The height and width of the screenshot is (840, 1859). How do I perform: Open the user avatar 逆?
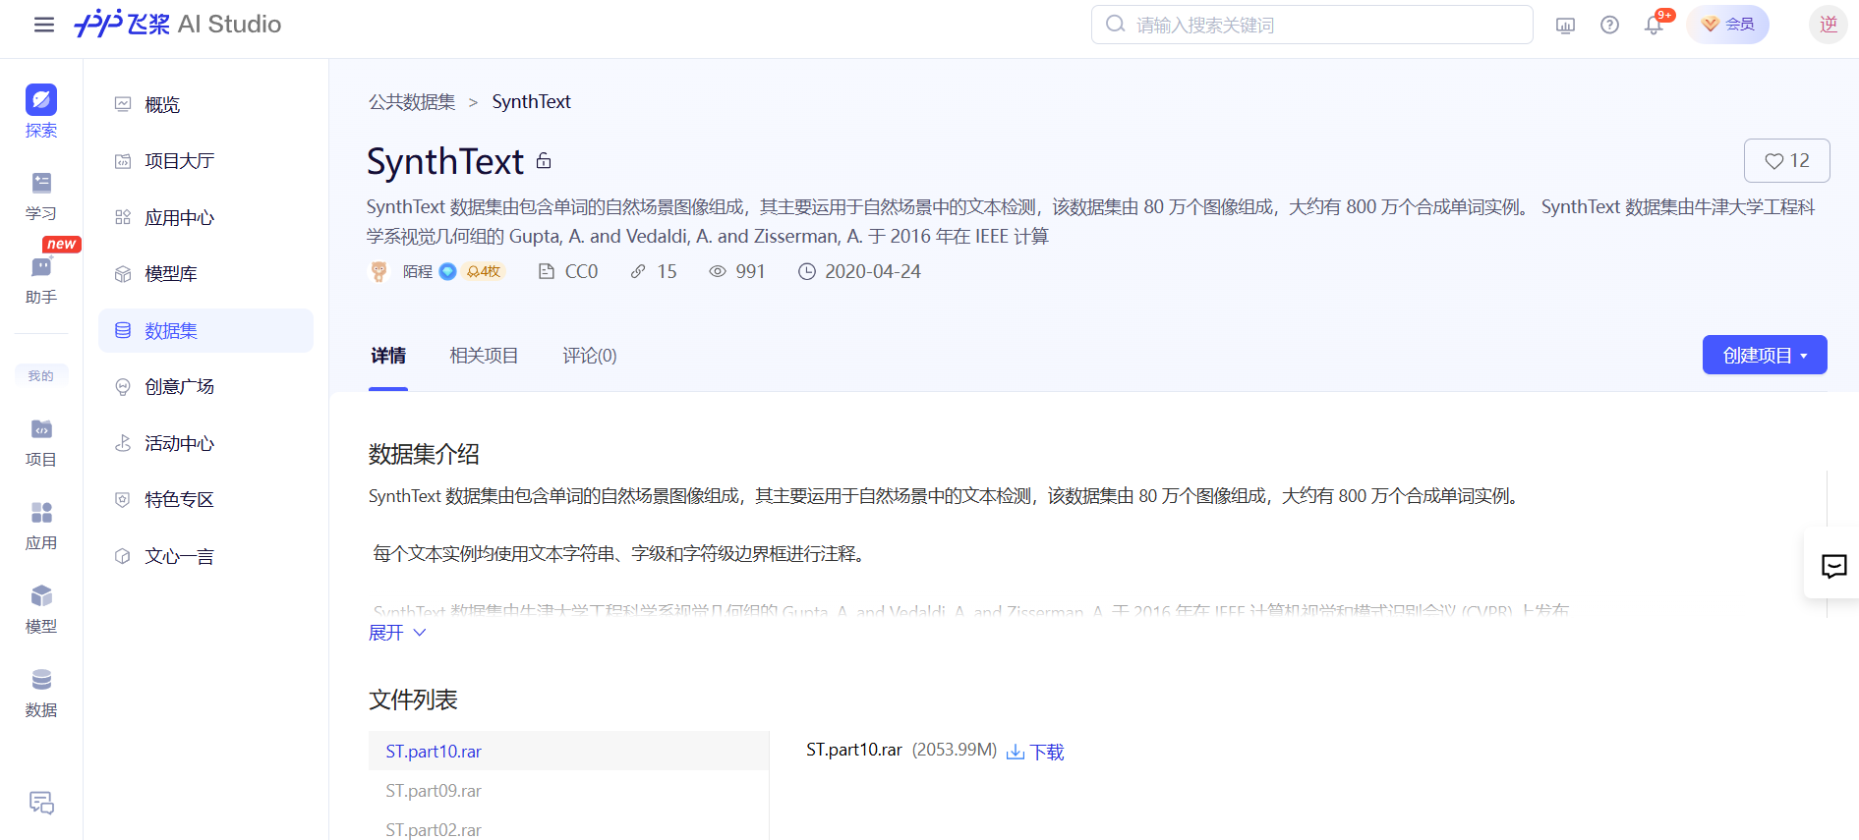tap(1829, 25)
